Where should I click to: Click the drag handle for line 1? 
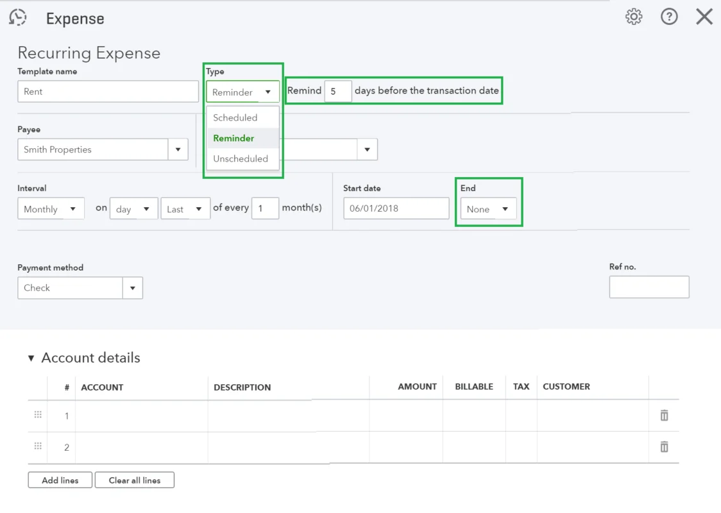(x=37, y=416)
